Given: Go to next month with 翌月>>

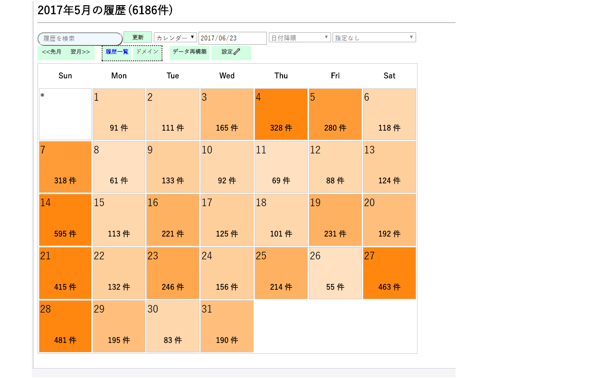Looking at the screenshot, I should click(x=80, y=52).
